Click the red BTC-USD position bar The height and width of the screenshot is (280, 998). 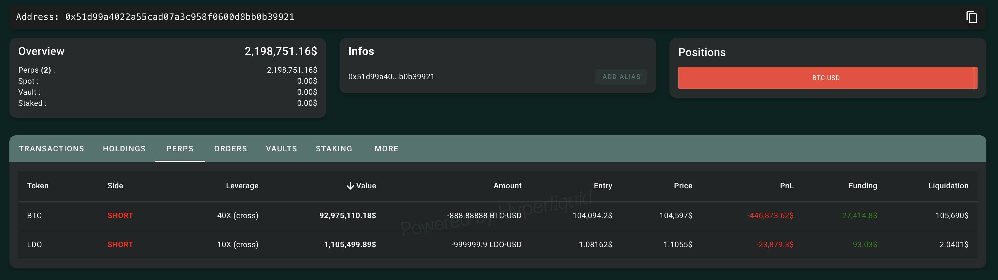click(x=826, y=78)
